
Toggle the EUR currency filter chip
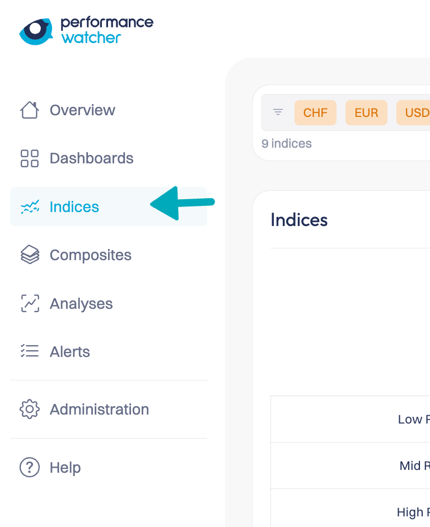[x=366, y=112]
